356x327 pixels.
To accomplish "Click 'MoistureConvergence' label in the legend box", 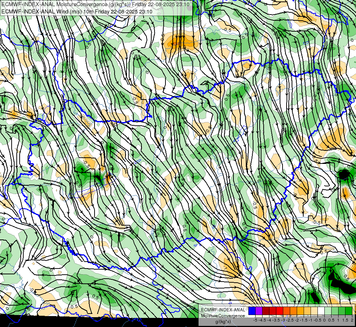I will tap(223, 316).
